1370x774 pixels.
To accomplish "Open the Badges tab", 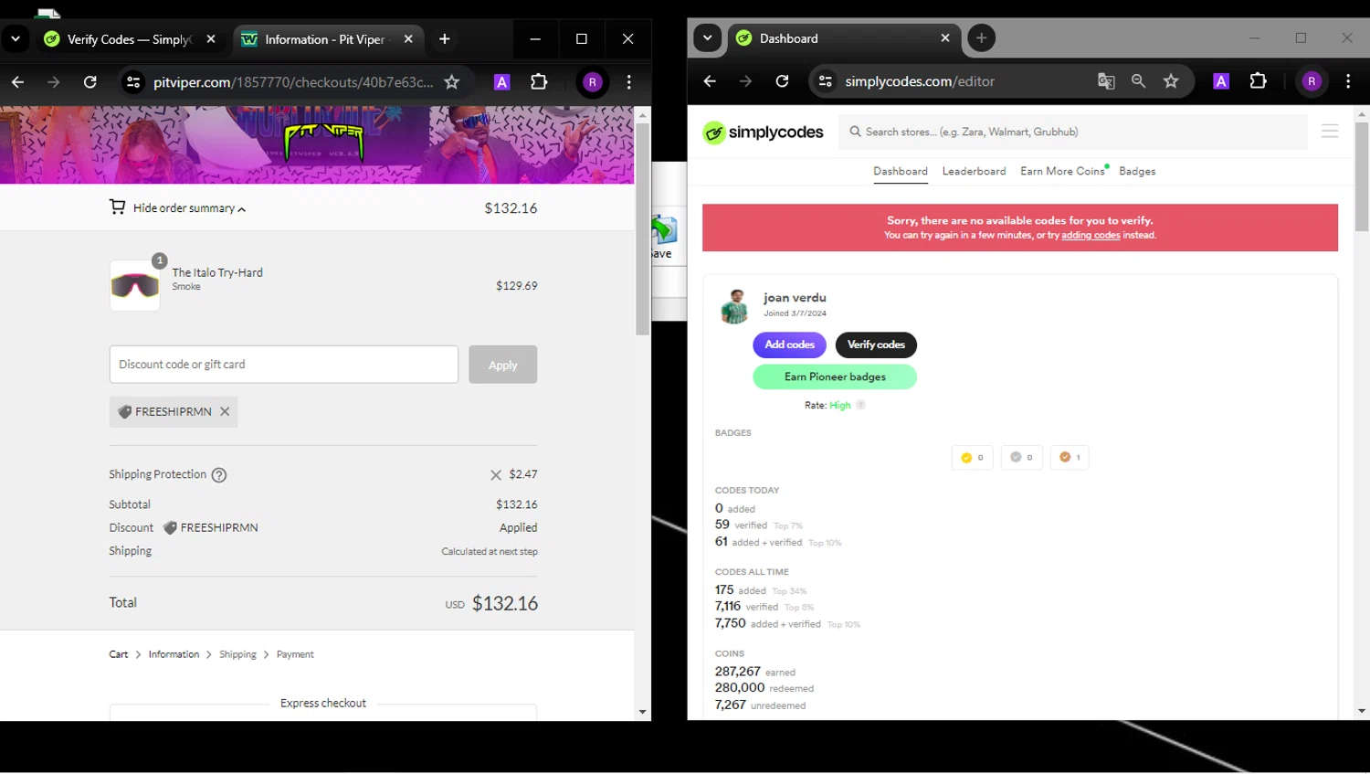I will (x=1137, y=172).
